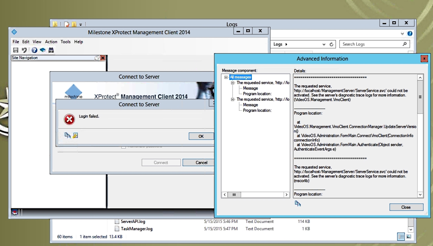Select TaskManager.log in the file list
This screenshot has height=246, width=433.
(137, 229)
